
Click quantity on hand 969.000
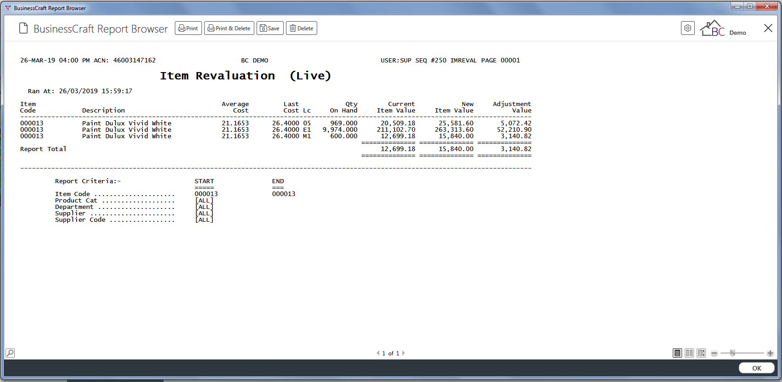(344, 123)
